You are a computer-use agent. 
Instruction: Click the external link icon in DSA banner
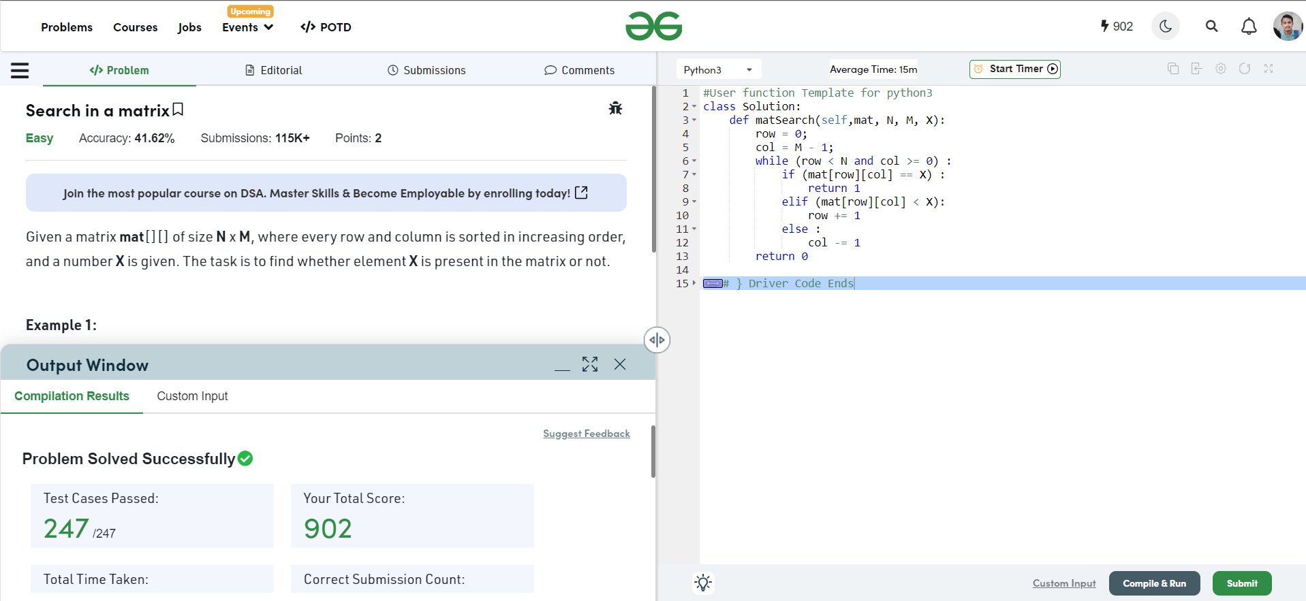tap(581, 193)
